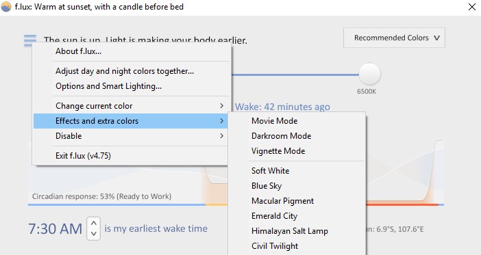Click the 7:30 AM wake time text
The width and height of the screenshot is (481, 255).
click(56, 228)
